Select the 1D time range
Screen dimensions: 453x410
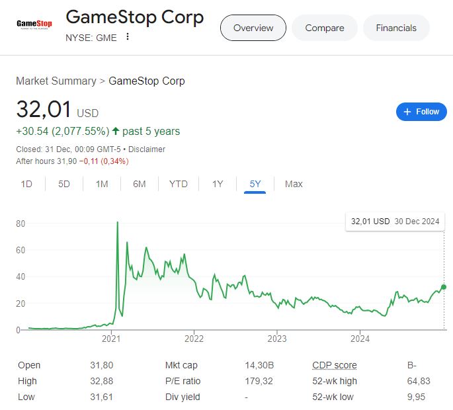(x=26, y=184)
